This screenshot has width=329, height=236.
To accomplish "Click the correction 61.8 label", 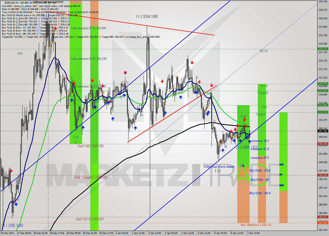I will pos(260,149).
